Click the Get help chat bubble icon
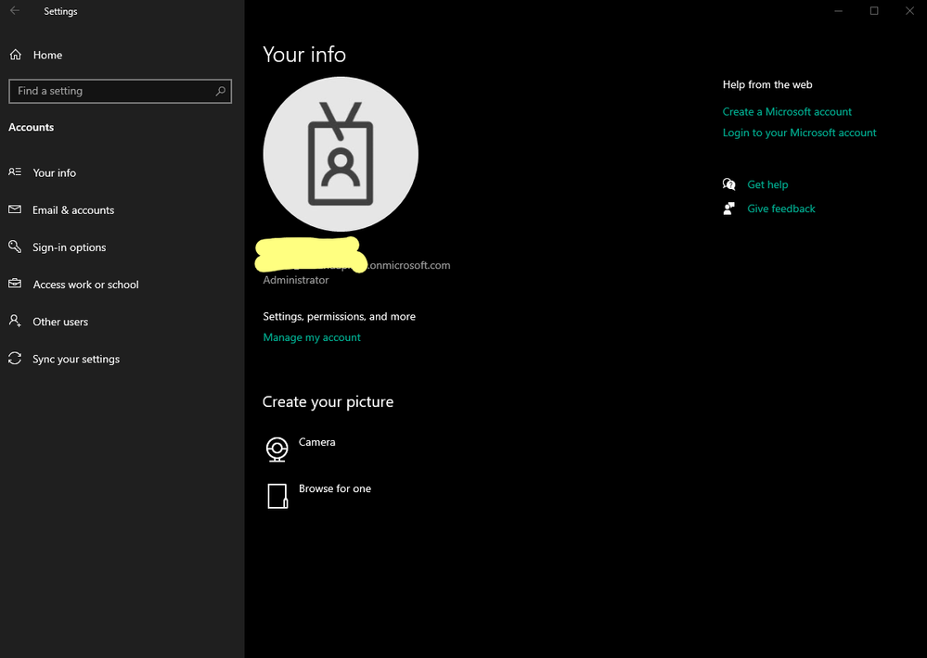Viewport: 927px width, 658px height. [x=729, y=184]
